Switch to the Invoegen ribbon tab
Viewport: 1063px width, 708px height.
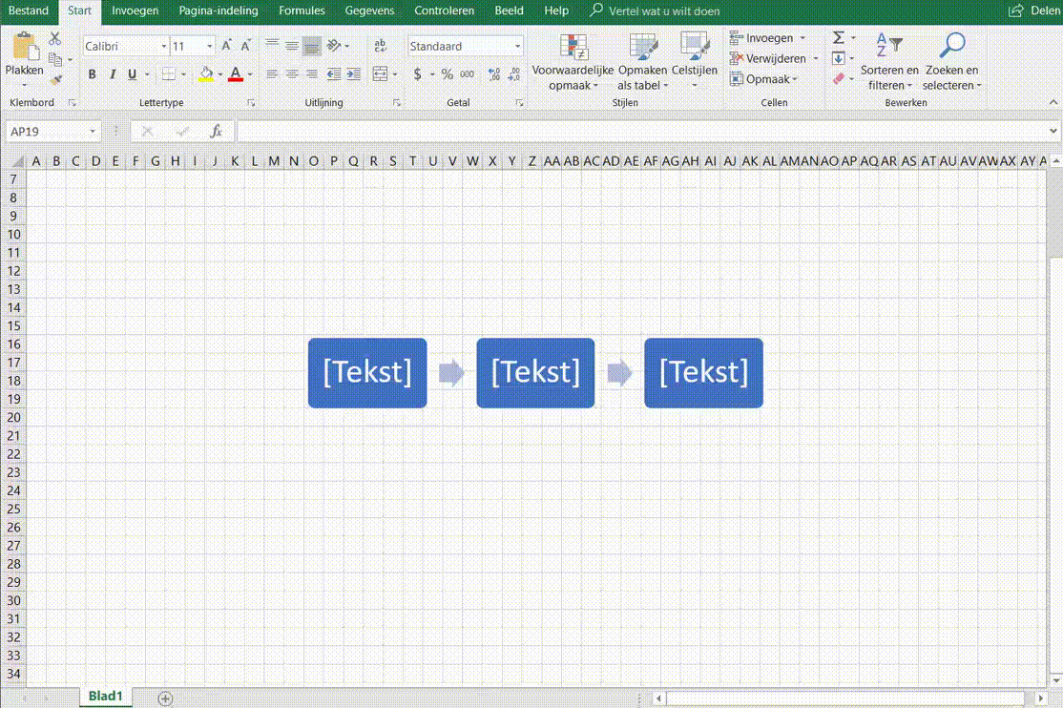[135, 10]
